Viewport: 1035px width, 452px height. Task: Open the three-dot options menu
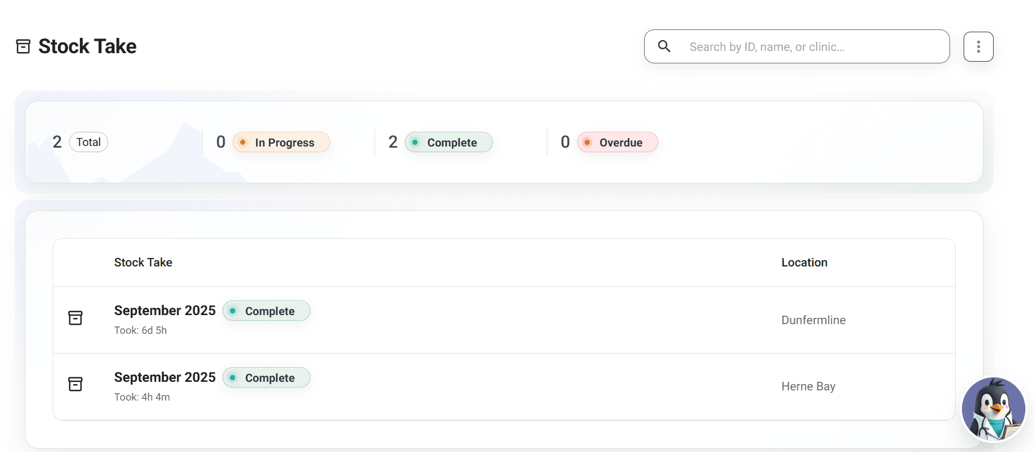978,46
